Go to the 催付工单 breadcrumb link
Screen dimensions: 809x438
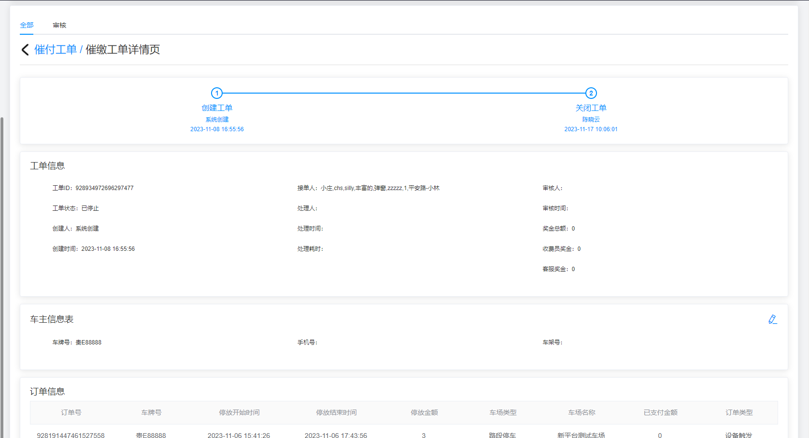click(55, 50)
